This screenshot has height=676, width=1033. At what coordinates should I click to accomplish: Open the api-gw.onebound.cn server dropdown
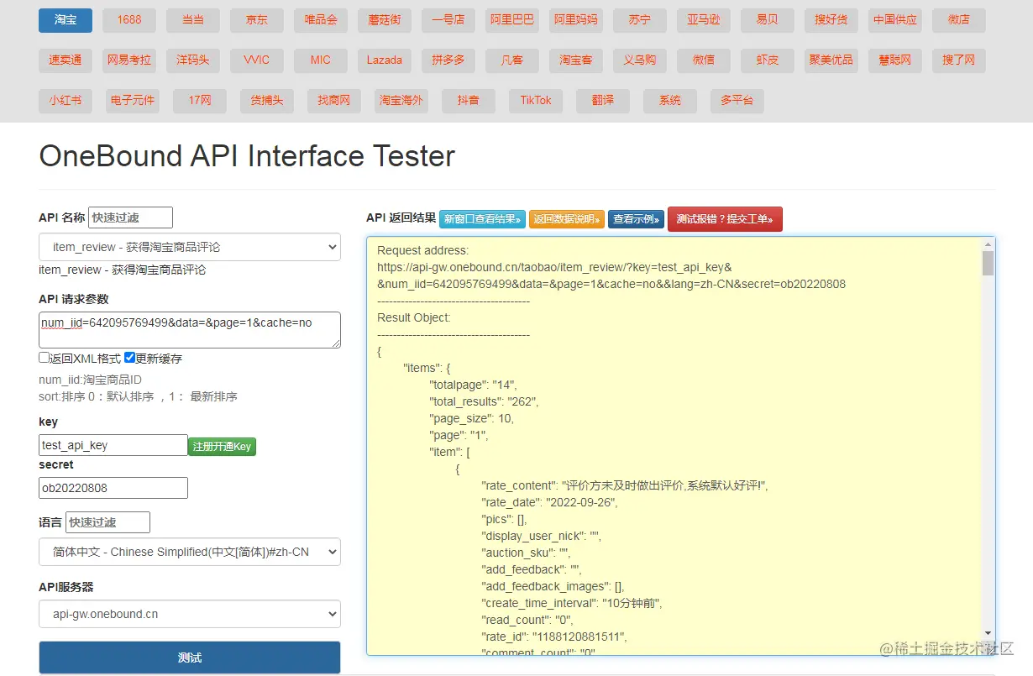(190, 614)
